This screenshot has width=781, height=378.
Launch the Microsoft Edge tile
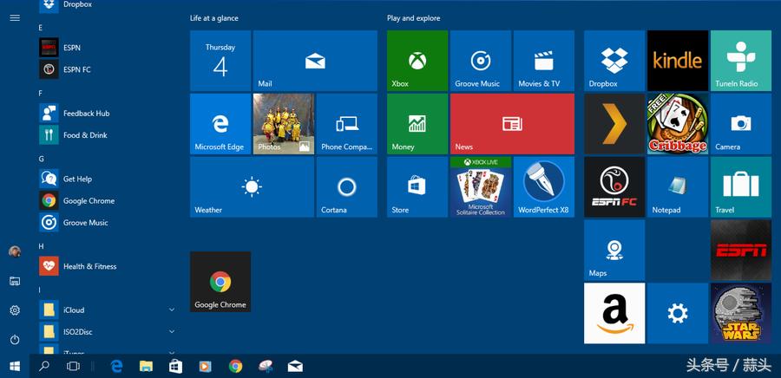220,124
